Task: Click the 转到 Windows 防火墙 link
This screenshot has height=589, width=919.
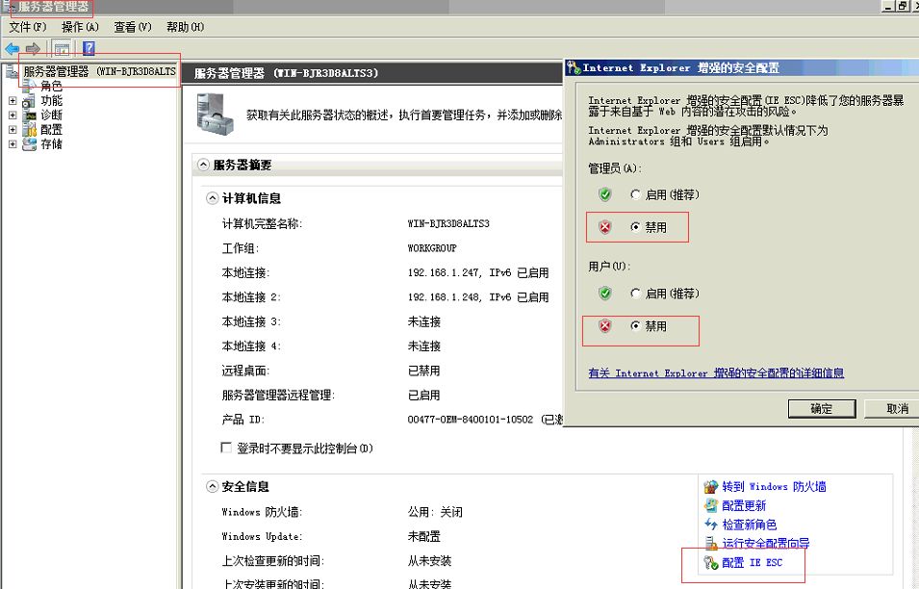Action: (775, 486)
